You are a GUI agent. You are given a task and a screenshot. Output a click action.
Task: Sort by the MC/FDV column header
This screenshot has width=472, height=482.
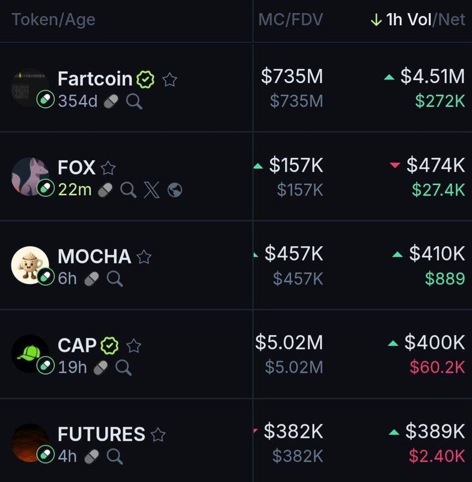[290, 20]
